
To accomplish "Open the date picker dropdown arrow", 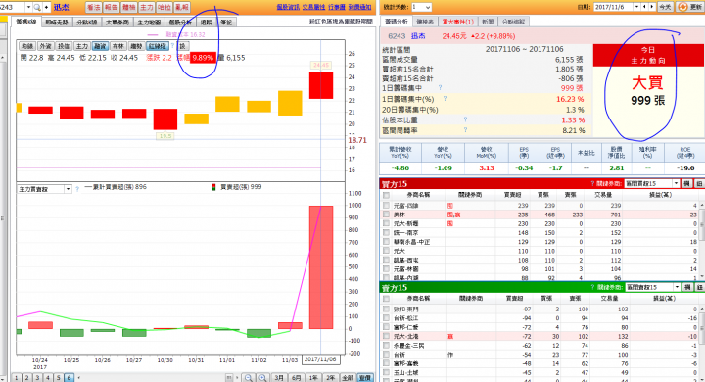I will tap(636, 7).
